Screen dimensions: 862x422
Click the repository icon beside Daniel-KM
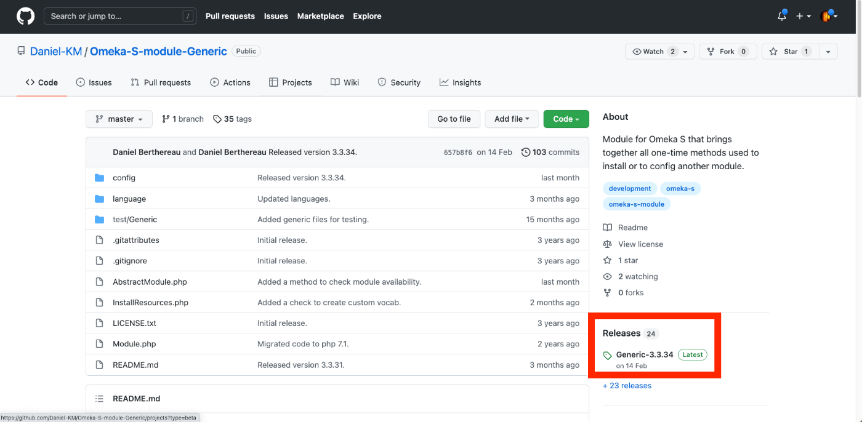pos(21,52)
